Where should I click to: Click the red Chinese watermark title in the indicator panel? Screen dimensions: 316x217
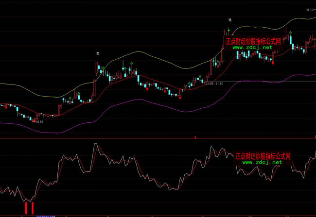click(262, 156)
